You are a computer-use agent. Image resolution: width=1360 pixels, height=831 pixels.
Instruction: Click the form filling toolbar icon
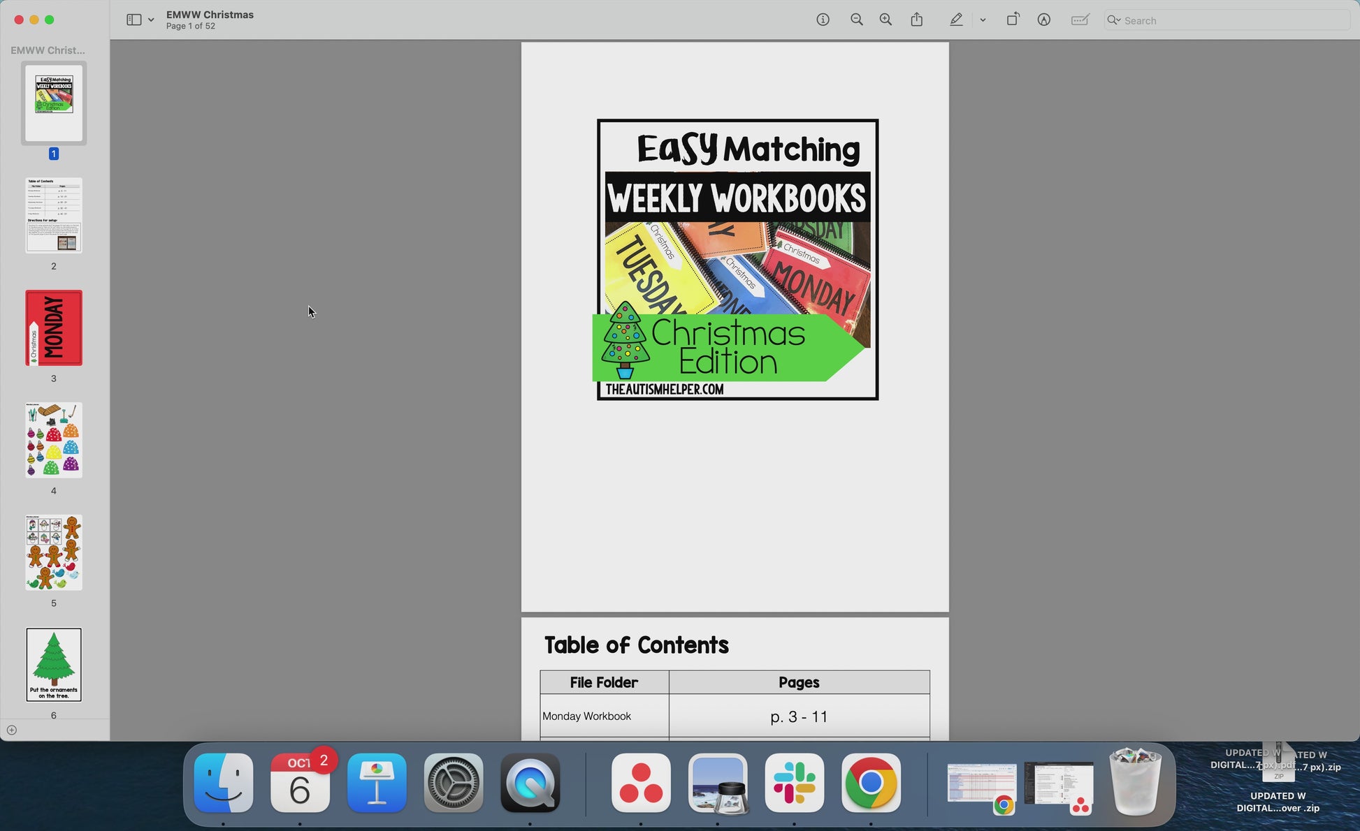[1080, 20]
